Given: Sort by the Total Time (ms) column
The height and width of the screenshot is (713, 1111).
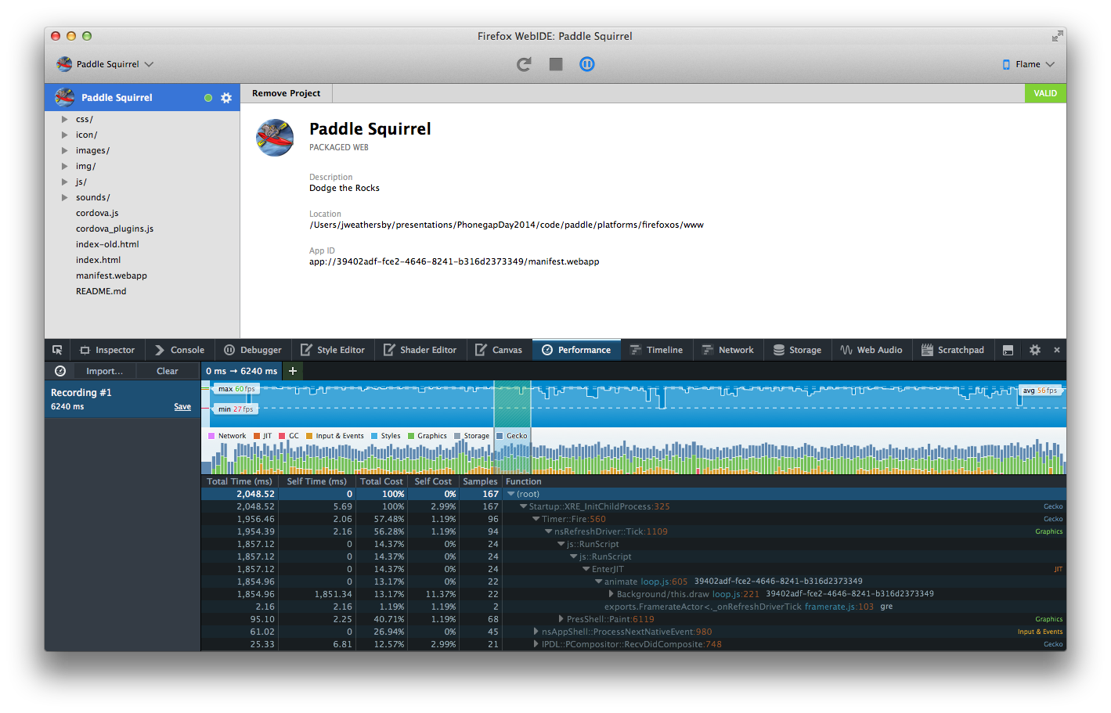Looking at the screenshot, I should coord(240,481).
